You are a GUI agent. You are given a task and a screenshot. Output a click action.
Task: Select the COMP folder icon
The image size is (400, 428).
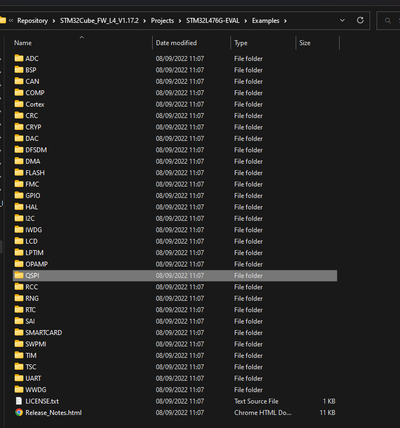[19, 92]
